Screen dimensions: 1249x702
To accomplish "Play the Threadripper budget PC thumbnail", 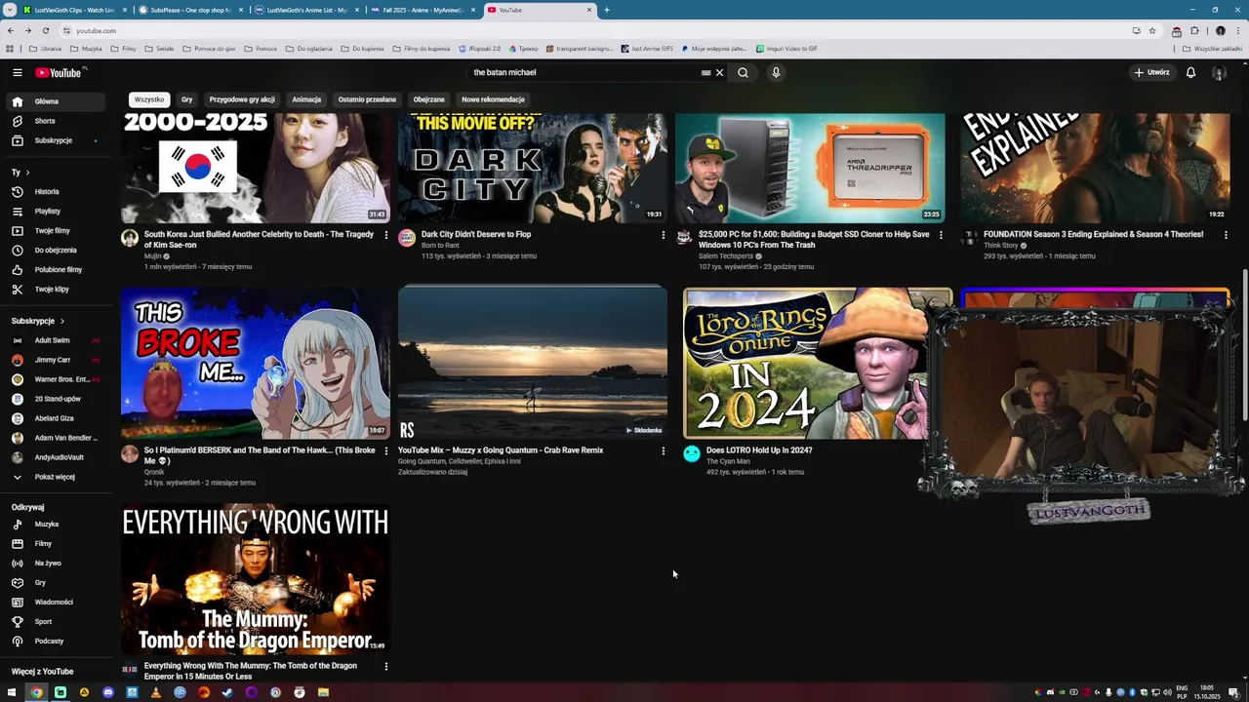I will point(810,168).
